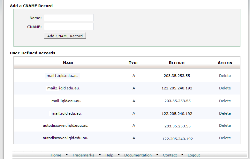Select IP 122.205.240.192 in mail2 row
This screenshot has height=159, width=250.
point(177,88)
